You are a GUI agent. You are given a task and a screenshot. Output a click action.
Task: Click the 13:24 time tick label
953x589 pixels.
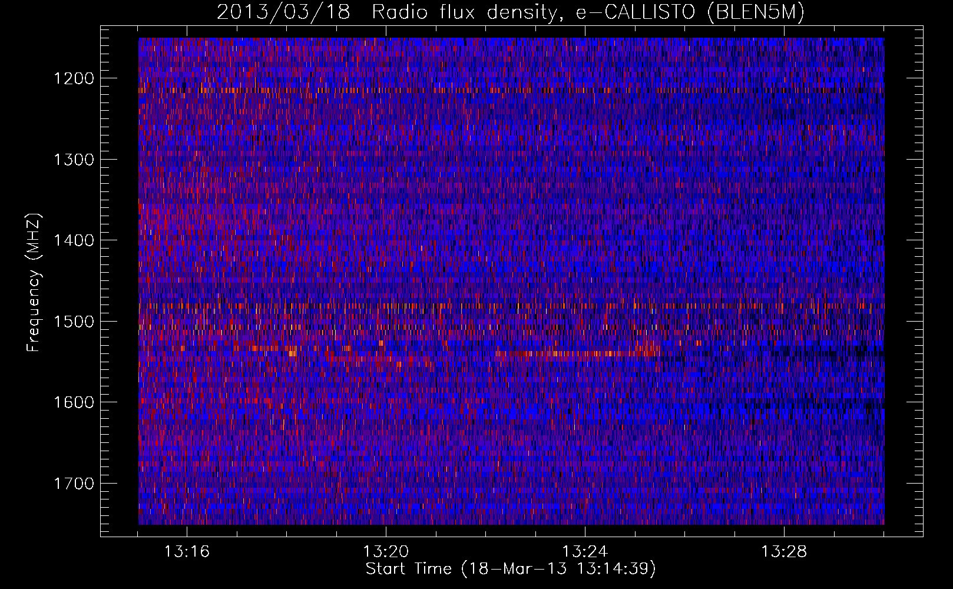point(585,552)
